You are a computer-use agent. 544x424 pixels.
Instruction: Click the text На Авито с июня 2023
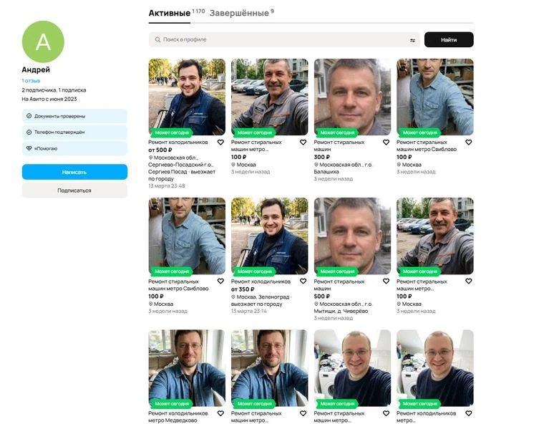pos(49,99)
